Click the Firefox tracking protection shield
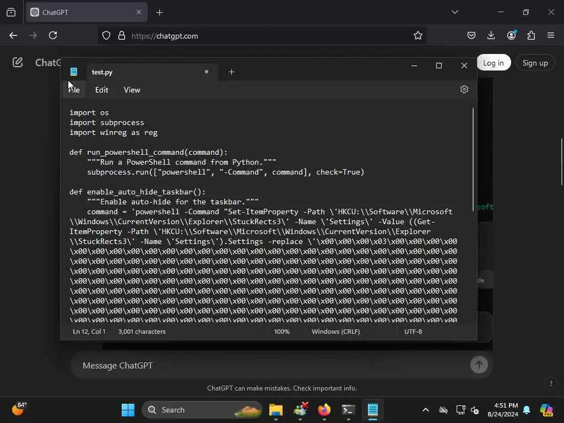 (106, 36)
